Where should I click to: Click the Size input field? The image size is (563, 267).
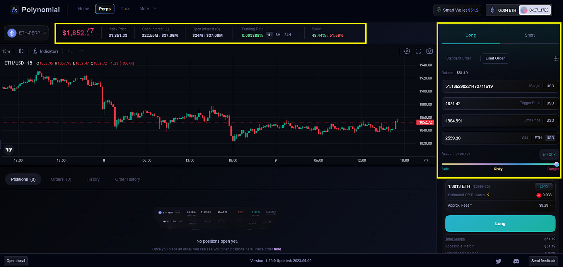tap(500, 138)
